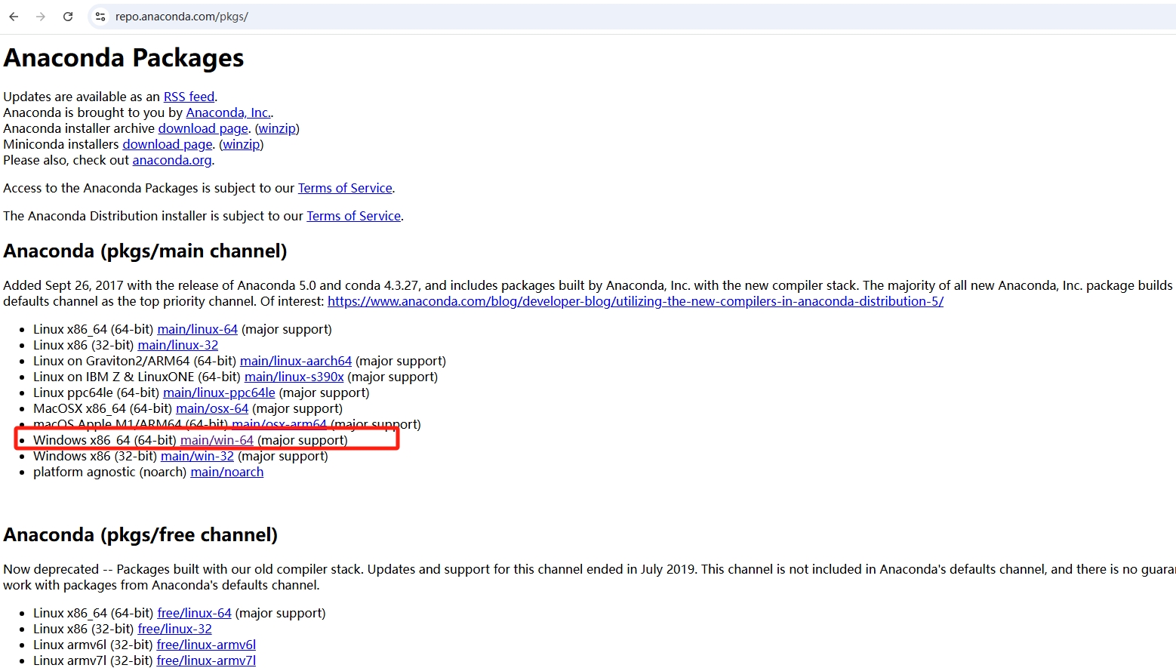Open the main/noarch link
The image size is (1176, 668).
point(227,472)
